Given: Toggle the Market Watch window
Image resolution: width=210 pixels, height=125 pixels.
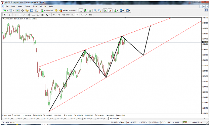Looking at the screenshot, I should tap(18, 10).
